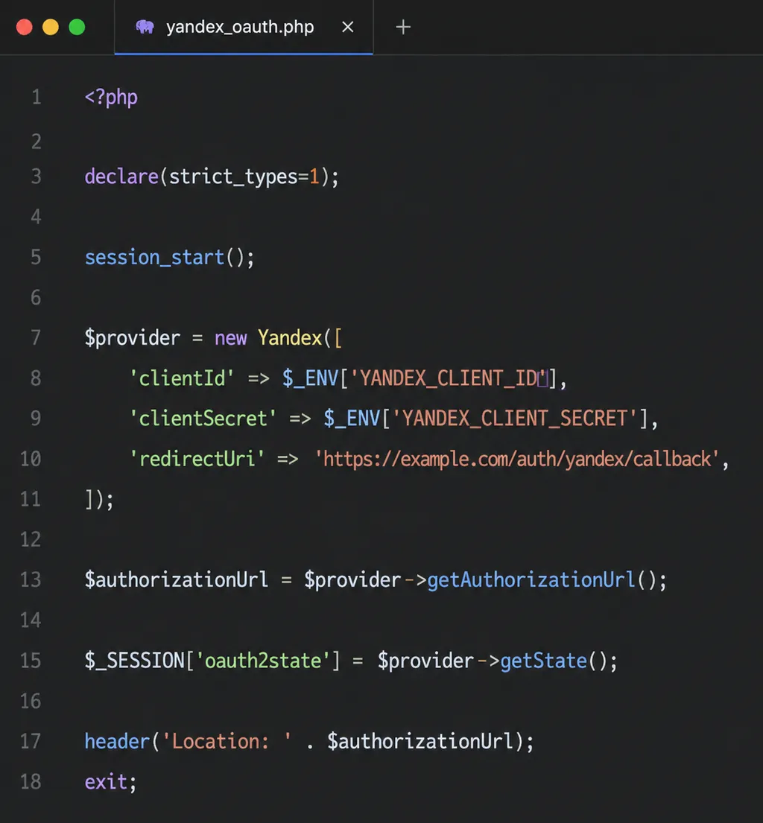Click $_ENV on line 8
This screenshot has height=823, width=763.
[311, 378]
